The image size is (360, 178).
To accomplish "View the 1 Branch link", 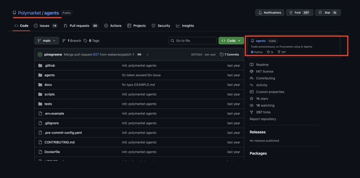I will pos(72,41).
